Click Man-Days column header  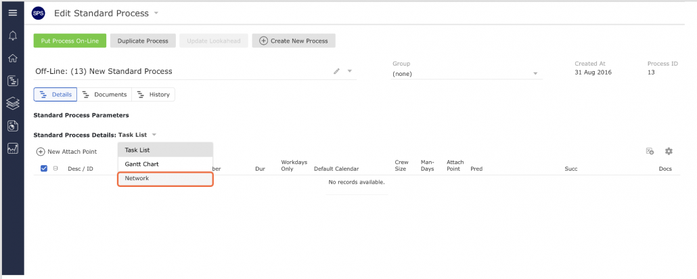click(428, 165)
